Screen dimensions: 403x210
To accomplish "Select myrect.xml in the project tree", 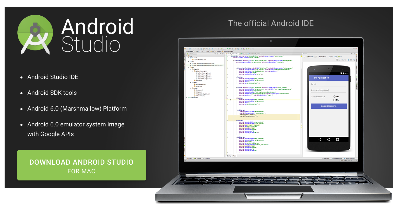I will 198,81.
